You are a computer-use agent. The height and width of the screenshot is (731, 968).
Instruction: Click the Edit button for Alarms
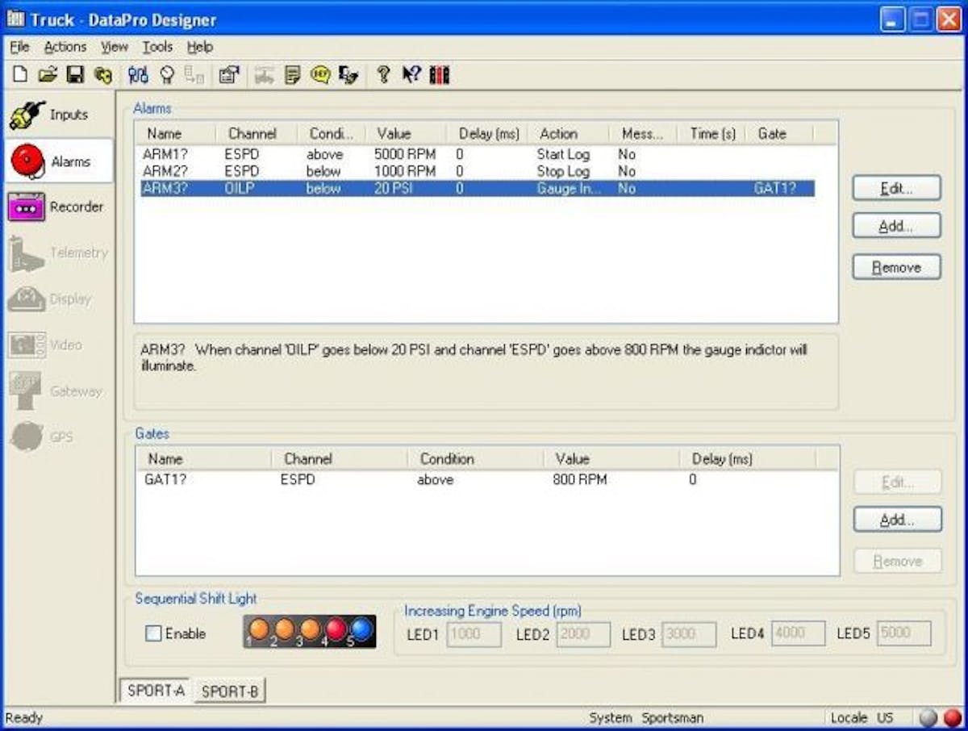[895, 188]
